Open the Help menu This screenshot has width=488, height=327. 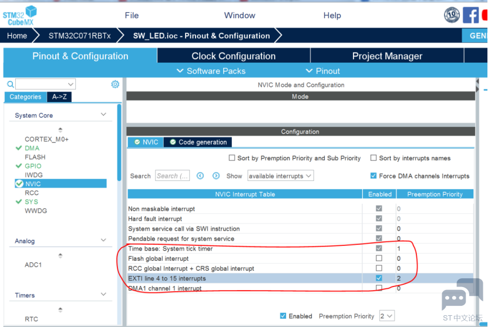[332, 15]
